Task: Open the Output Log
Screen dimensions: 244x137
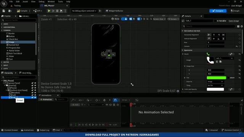Action: (43, 130)
